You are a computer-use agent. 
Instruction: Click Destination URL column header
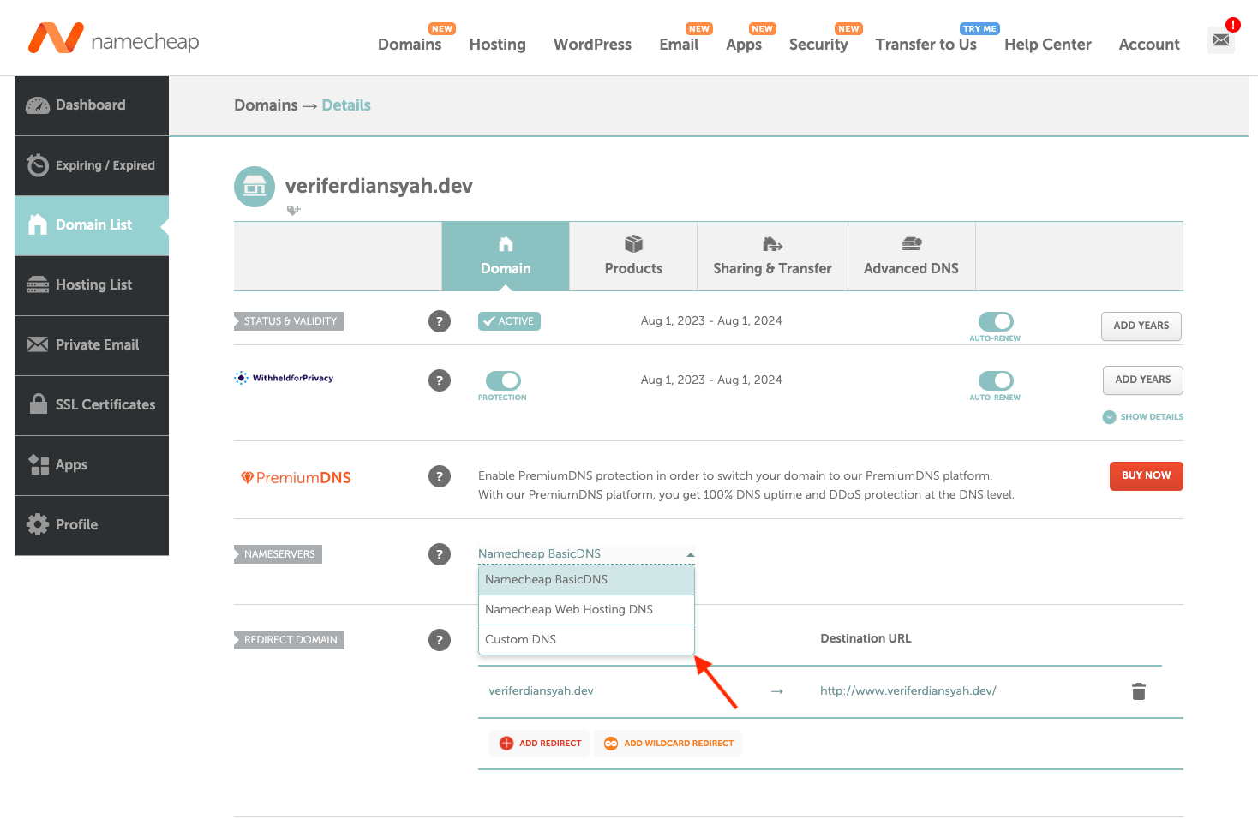866,639
